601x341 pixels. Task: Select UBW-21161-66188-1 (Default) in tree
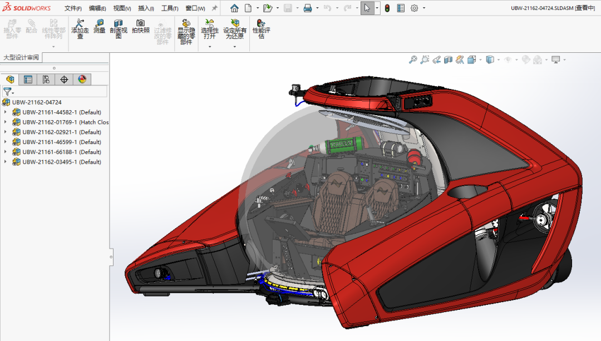pyautogui.click(x=61, y=152)
